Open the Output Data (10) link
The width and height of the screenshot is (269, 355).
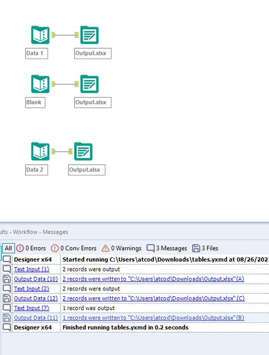[36, 279]
